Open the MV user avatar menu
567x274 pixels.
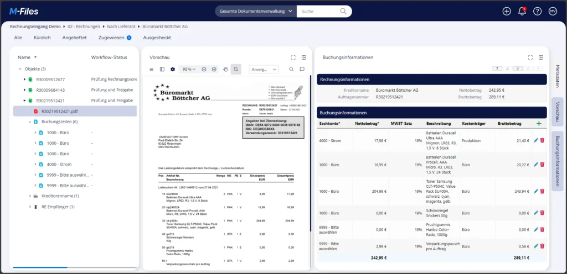pyautogui.click(x=553, y=11)
